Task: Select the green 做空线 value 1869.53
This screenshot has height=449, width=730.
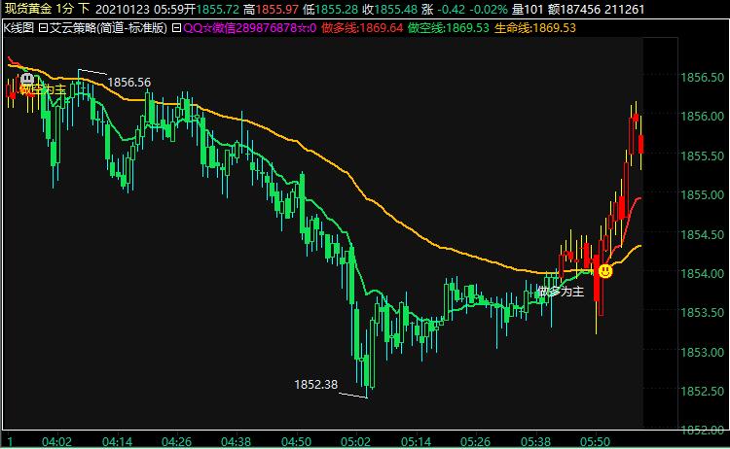Action: [466, 28]
